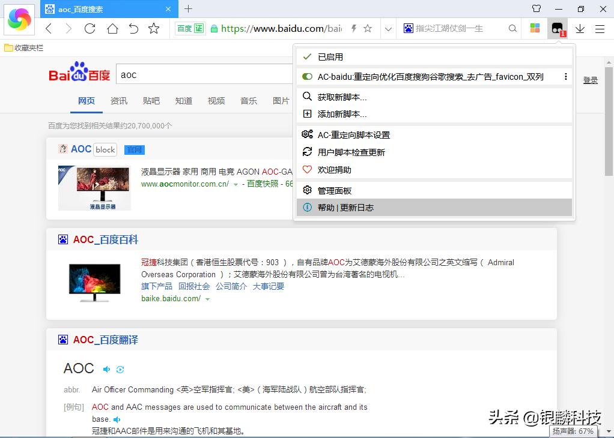This screenshot has height=438, width=614.
Task: Click the search magnifier icon near bookmarks
Action: [512, 28]
